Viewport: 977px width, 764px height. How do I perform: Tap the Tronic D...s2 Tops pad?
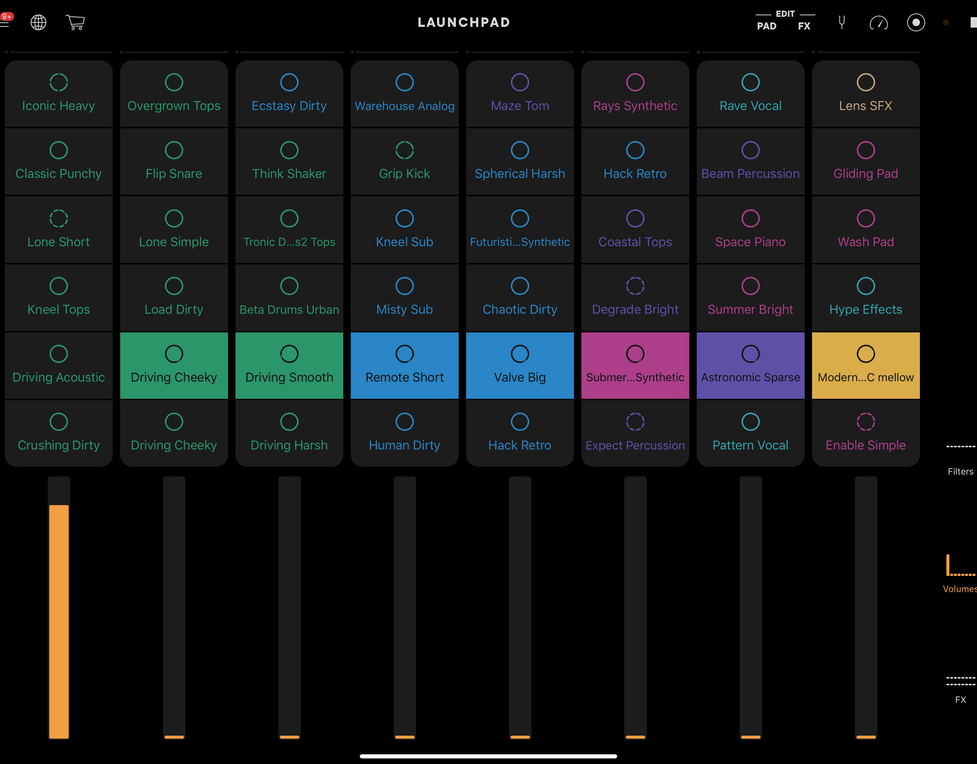click(290, 229)
